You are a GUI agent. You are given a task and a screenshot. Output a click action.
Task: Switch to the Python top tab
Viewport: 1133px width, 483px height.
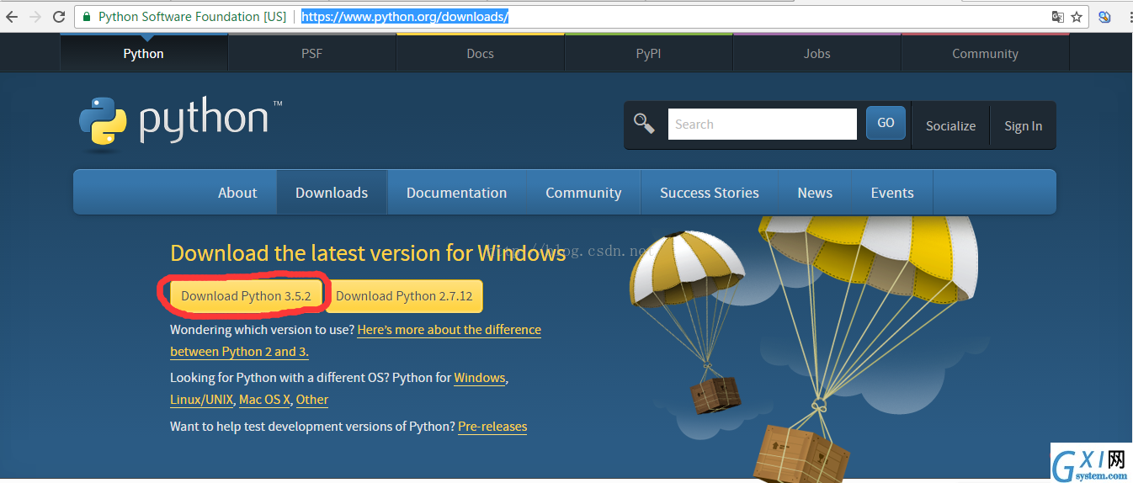click(x=143, y=53)
